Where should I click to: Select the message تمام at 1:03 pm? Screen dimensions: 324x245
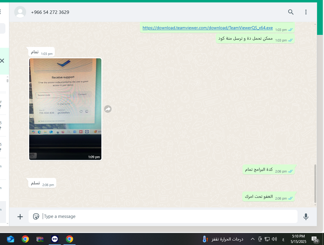(42, 52)
